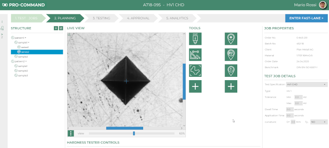Open the Test Specification HV1 CHD dropdown
Image resolution: width=329 pixels, height=148 pixels.
point(307,84)
